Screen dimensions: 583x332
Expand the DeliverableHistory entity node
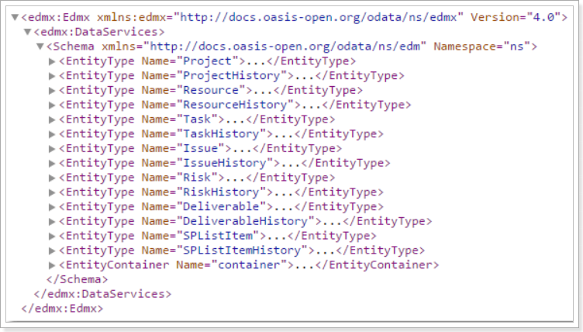pyautogui.click(x=52, y=221)
